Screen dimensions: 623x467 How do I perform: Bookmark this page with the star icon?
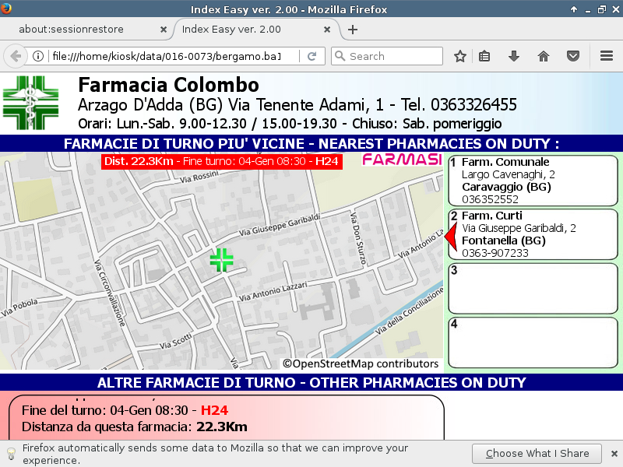(460, 56)
